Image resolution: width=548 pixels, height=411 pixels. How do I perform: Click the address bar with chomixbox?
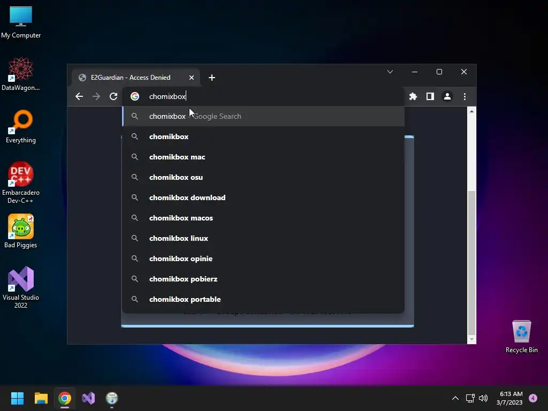[263, 96]
